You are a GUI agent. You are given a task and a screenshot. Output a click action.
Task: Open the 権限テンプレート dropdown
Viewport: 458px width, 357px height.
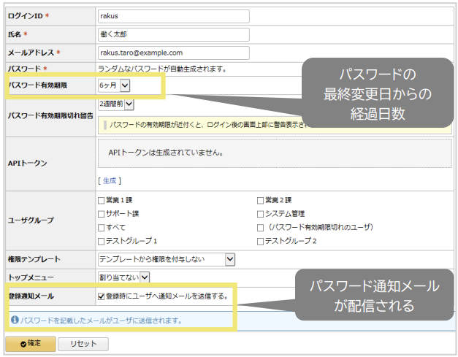(167, 258)
